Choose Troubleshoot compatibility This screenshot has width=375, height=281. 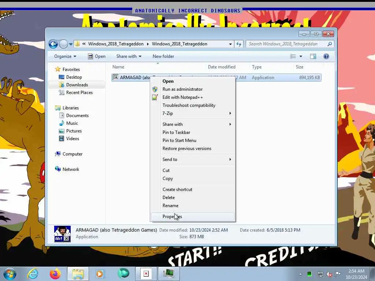(193, 105)
